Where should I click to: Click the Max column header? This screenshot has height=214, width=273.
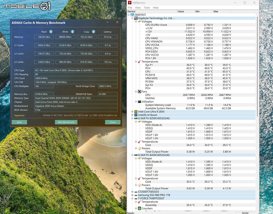click(x=222, y=11)
